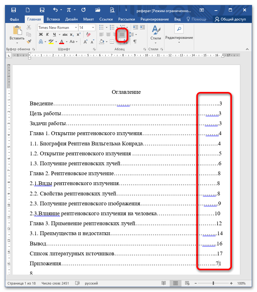Click the Undo arrow icon

click(55, 10)
